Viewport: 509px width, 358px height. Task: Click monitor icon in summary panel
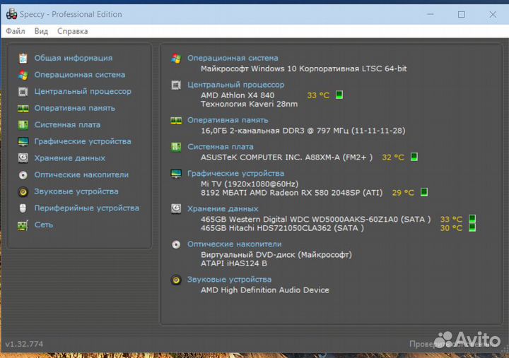[x=176, y=174]
